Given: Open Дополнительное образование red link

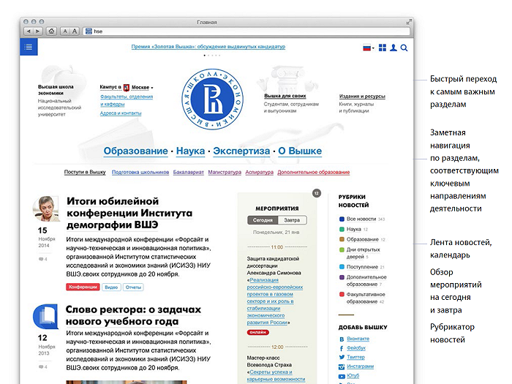Looking at the screenshot, I should pos(314,172).
